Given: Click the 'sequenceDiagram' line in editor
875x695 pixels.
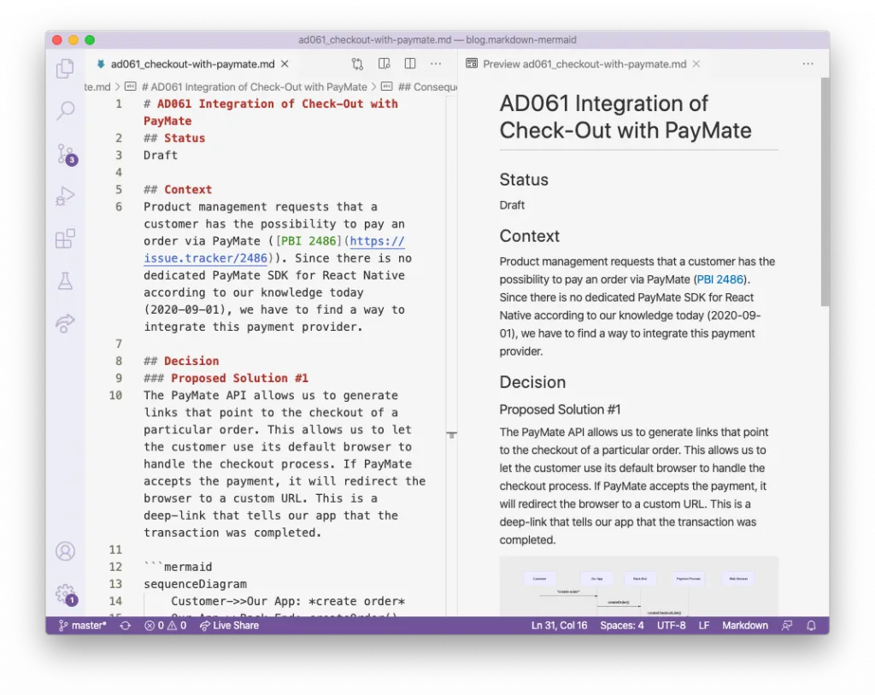Looking at the screenshot, I should point(196,585).
